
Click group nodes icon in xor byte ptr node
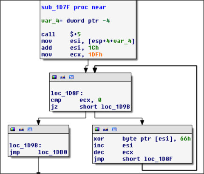(114, 129)
